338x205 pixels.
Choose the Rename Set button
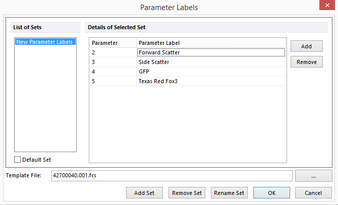pos(229,193)
